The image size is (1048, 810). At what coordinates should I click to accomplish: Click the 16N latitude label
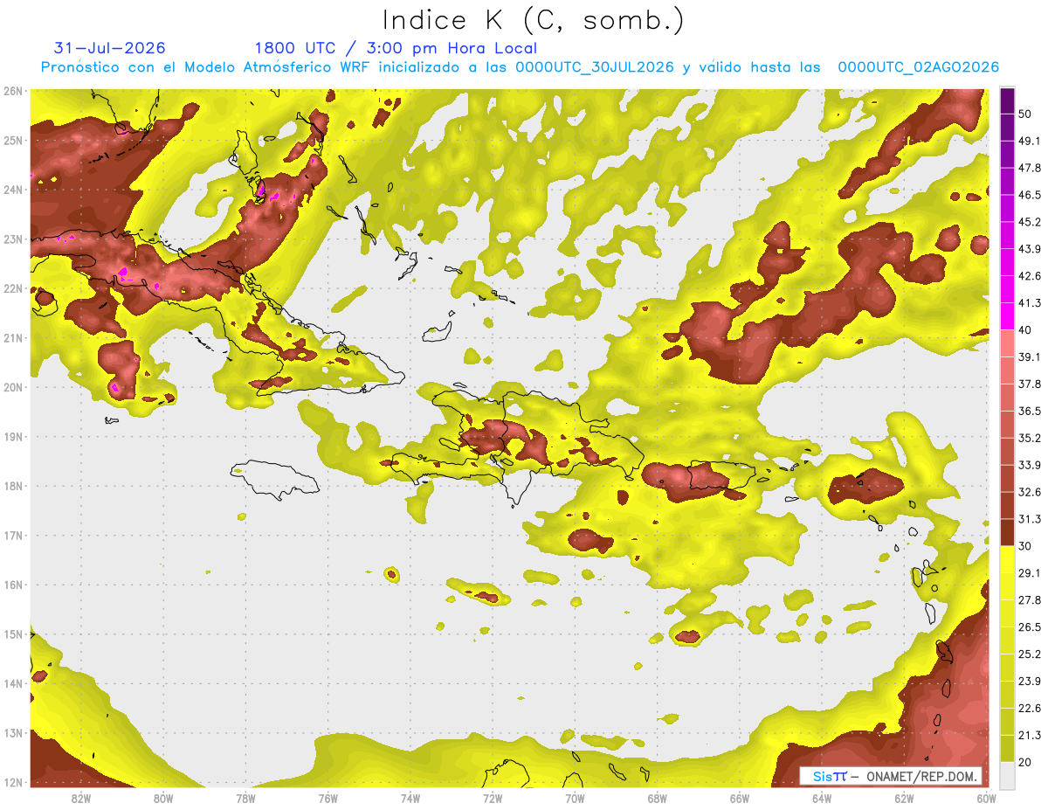tap(12, 585)
